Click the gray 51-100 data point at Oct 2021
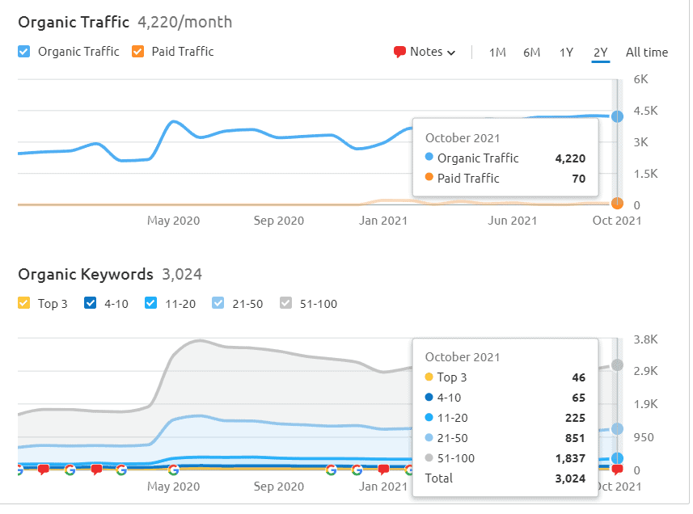The width and height of the screenshot is (693, 514). tap(617, 365)
